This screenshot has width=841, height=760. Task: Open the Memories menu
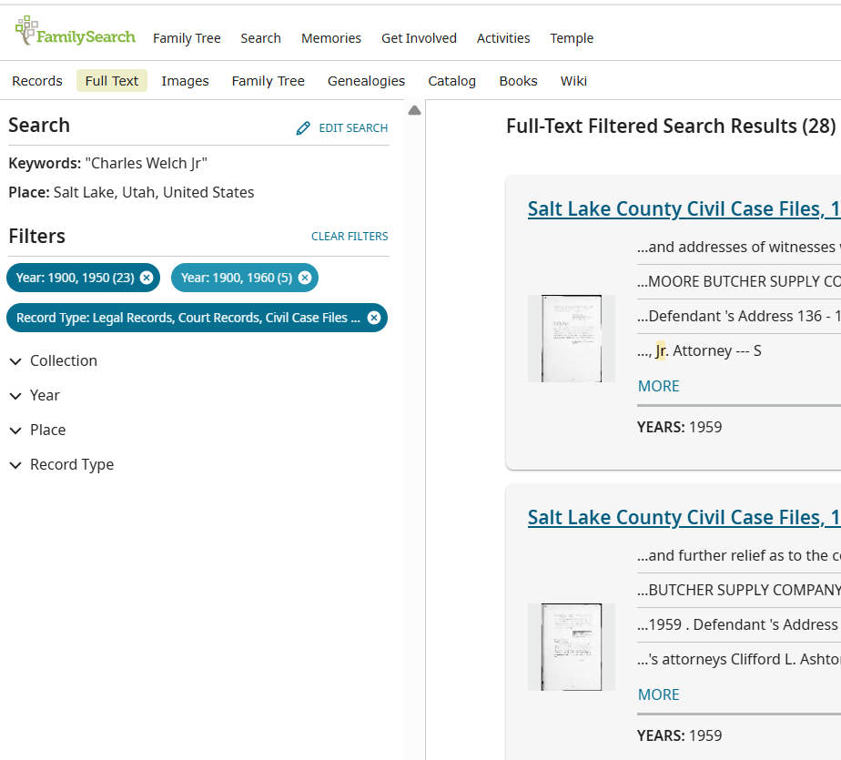tap(331, 38)
